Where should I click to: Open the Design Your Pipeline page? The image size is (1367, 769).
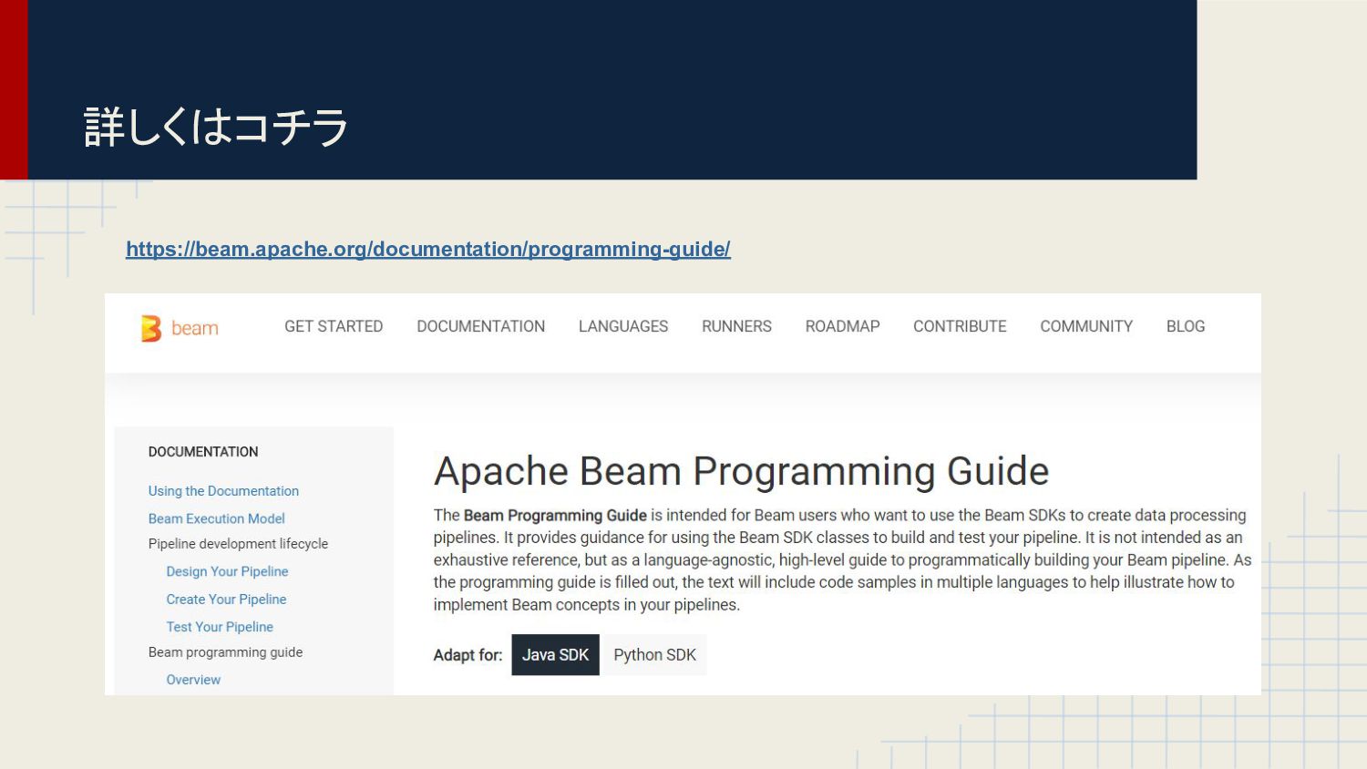pyautogui.click(x=227, y=571)
